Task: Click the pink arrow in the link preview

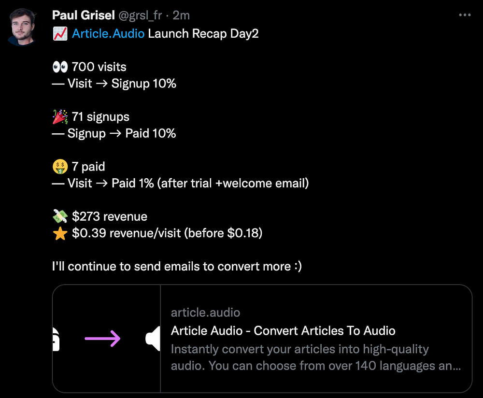Action: point(102,339)
